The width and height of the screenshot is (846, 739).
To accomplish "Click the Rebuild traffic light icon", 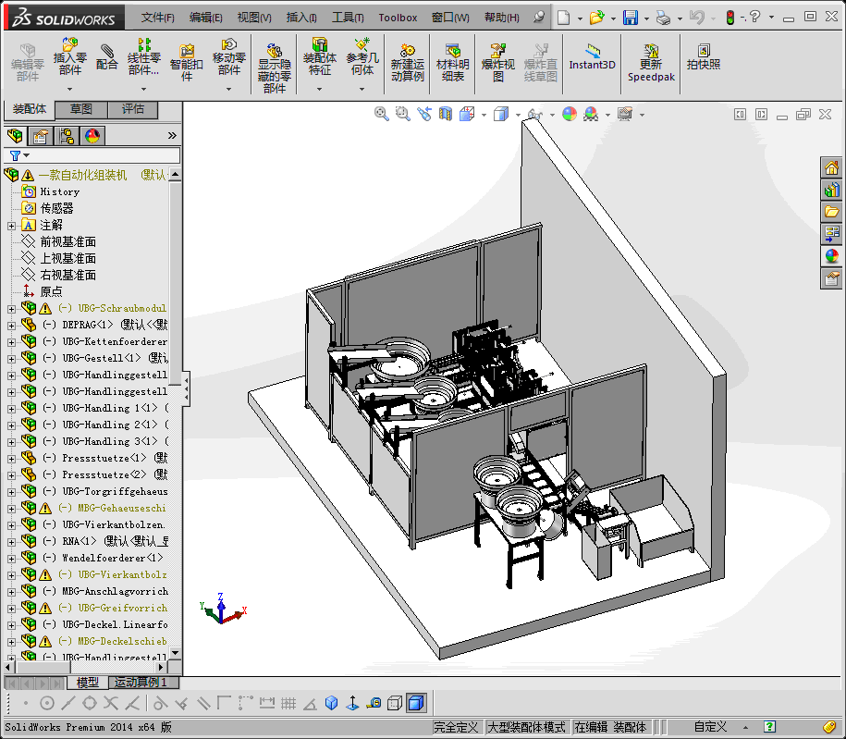I will click(730, 18).
